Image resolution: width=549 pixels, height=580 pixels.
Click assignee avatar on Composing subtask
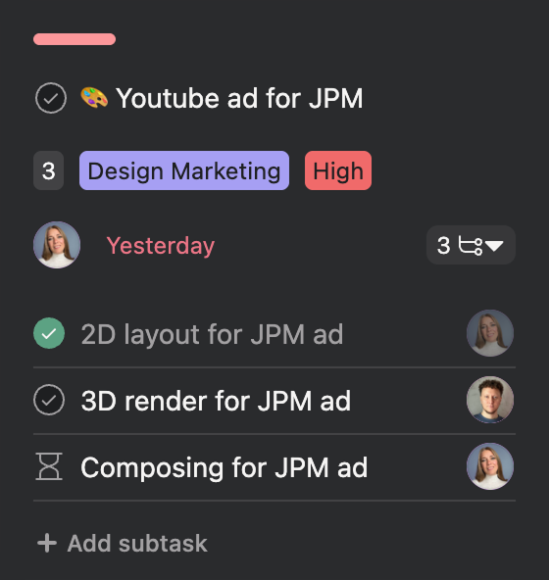click(490, 466)
